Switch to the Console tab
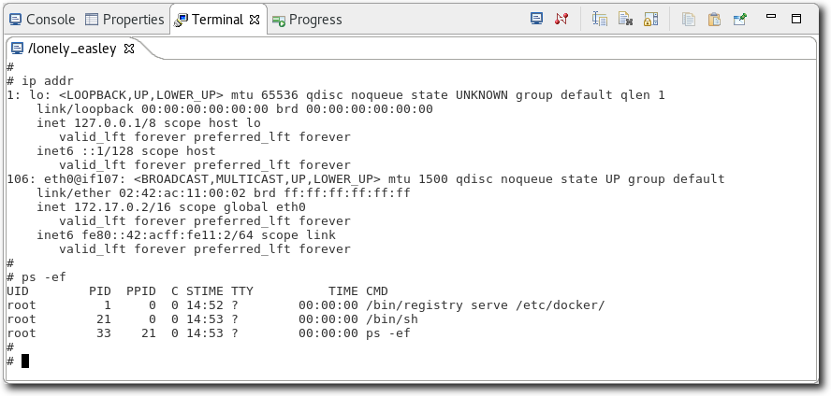This screenshot has height=396, width=831. point(42,20)
